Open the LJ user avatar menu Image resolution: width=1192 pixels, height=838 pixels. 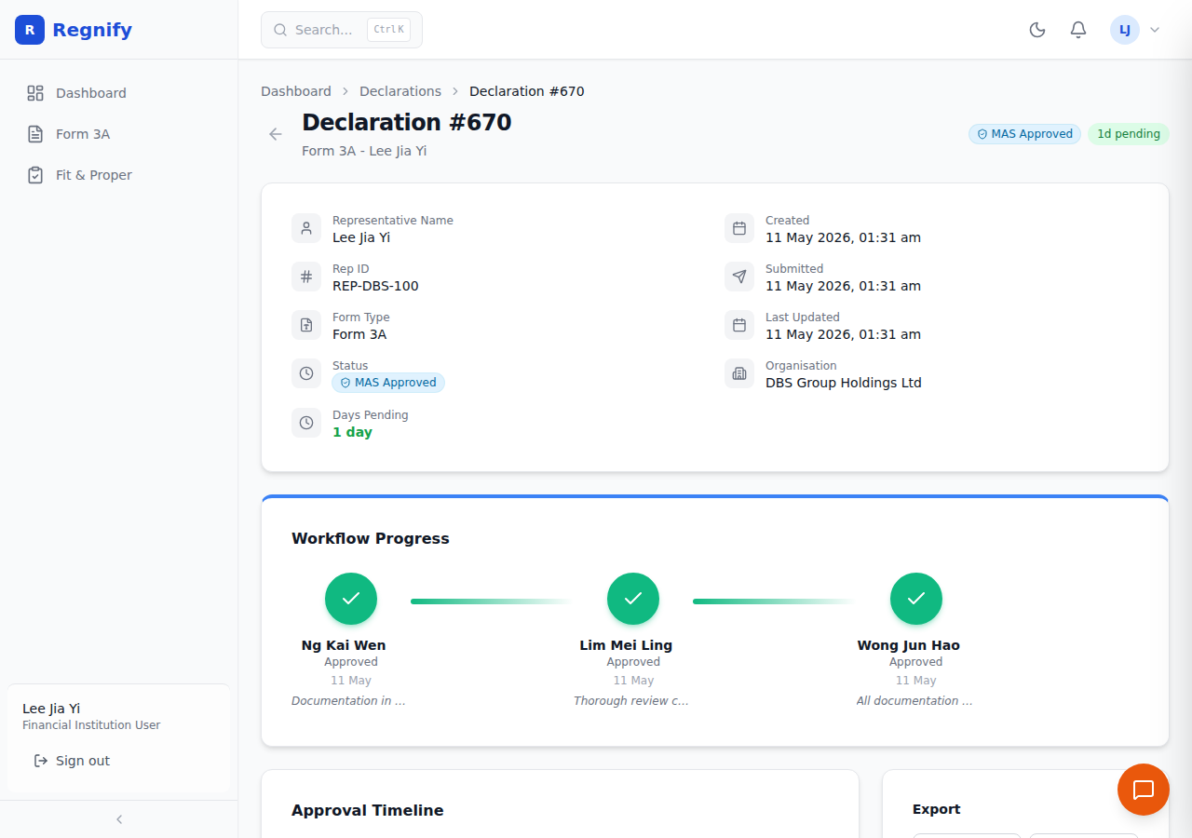tap(1125, 30)
